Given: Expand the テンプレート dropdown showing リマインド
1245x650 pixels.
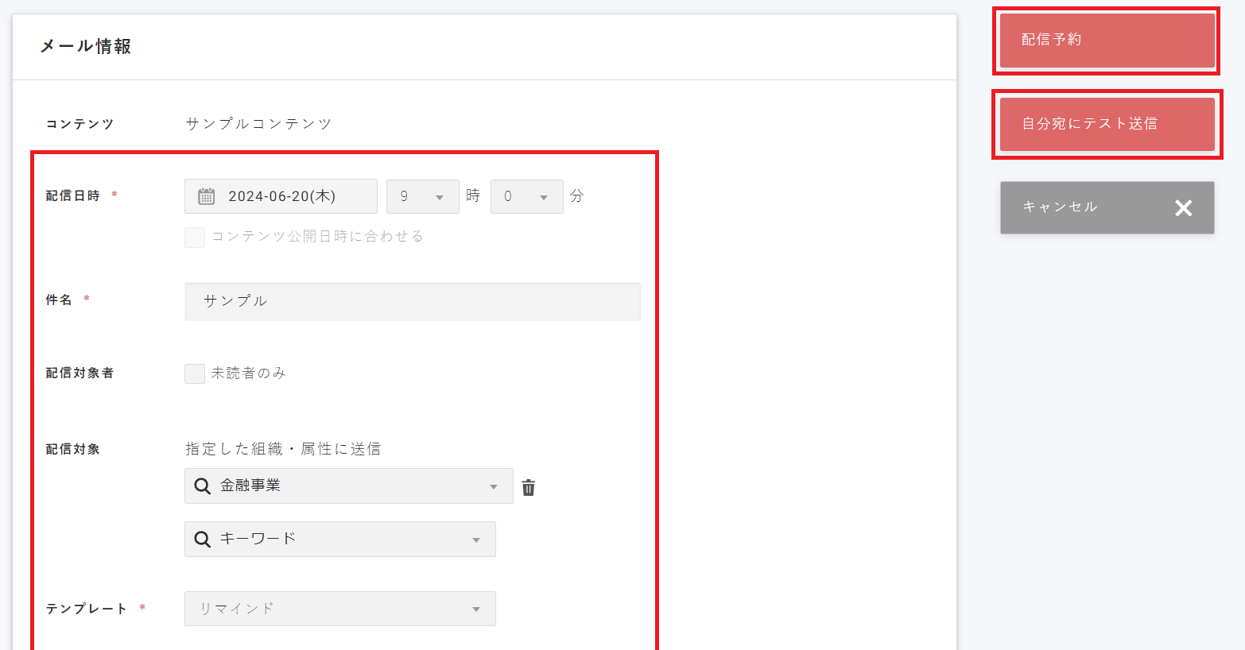Looking at the screenshot, I should (x=339, y=609).
